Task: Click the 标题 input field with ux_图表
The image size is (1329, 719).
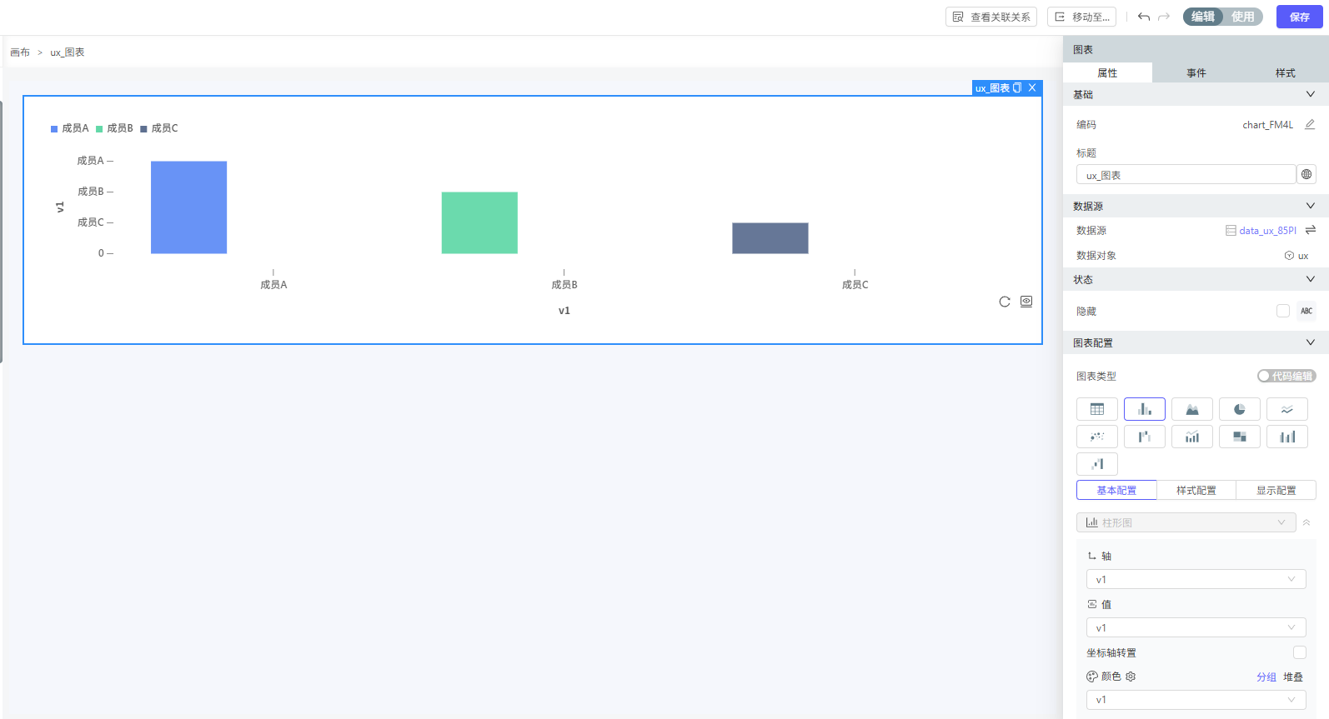Action: [1185, 175]
